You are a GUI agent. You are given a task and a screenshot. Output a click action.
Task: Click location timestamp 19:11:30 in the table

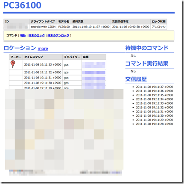[x=43, y=83]
